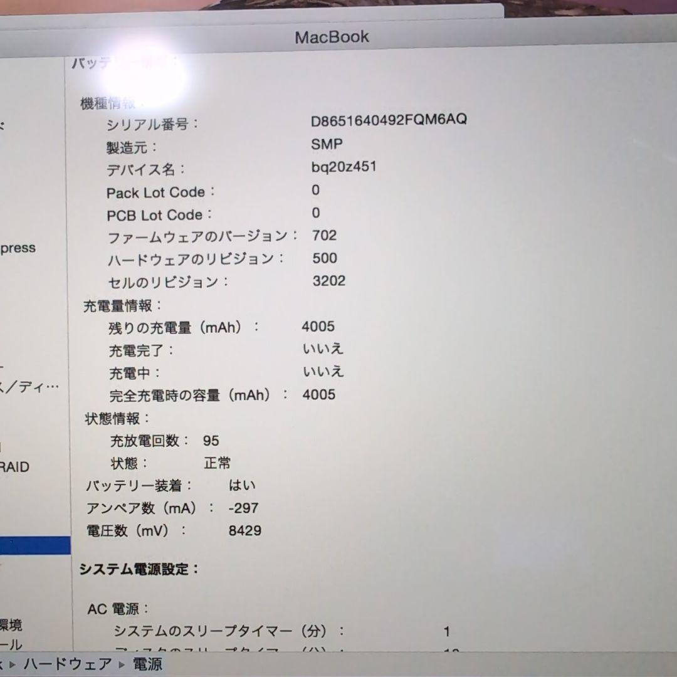The height and width of the screenshot is (677, 677).
Task: Click the Pack Lot Code label
Action: [160, 192]
